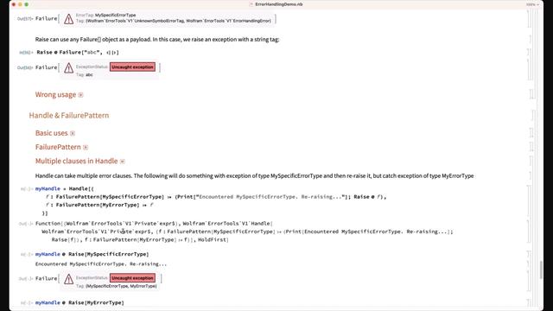The width and height of the screenshot is (553, 311).
Task: Collapse the Multiple clauses in Handle section
Action: point(123,162)
